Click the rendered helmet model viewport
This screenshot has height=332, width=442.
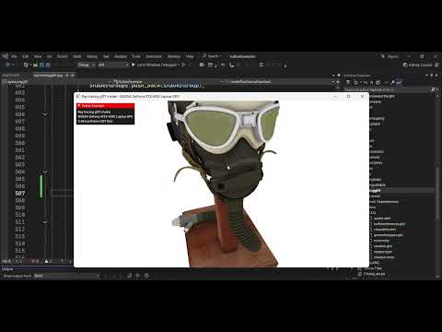tap(221, 184)
